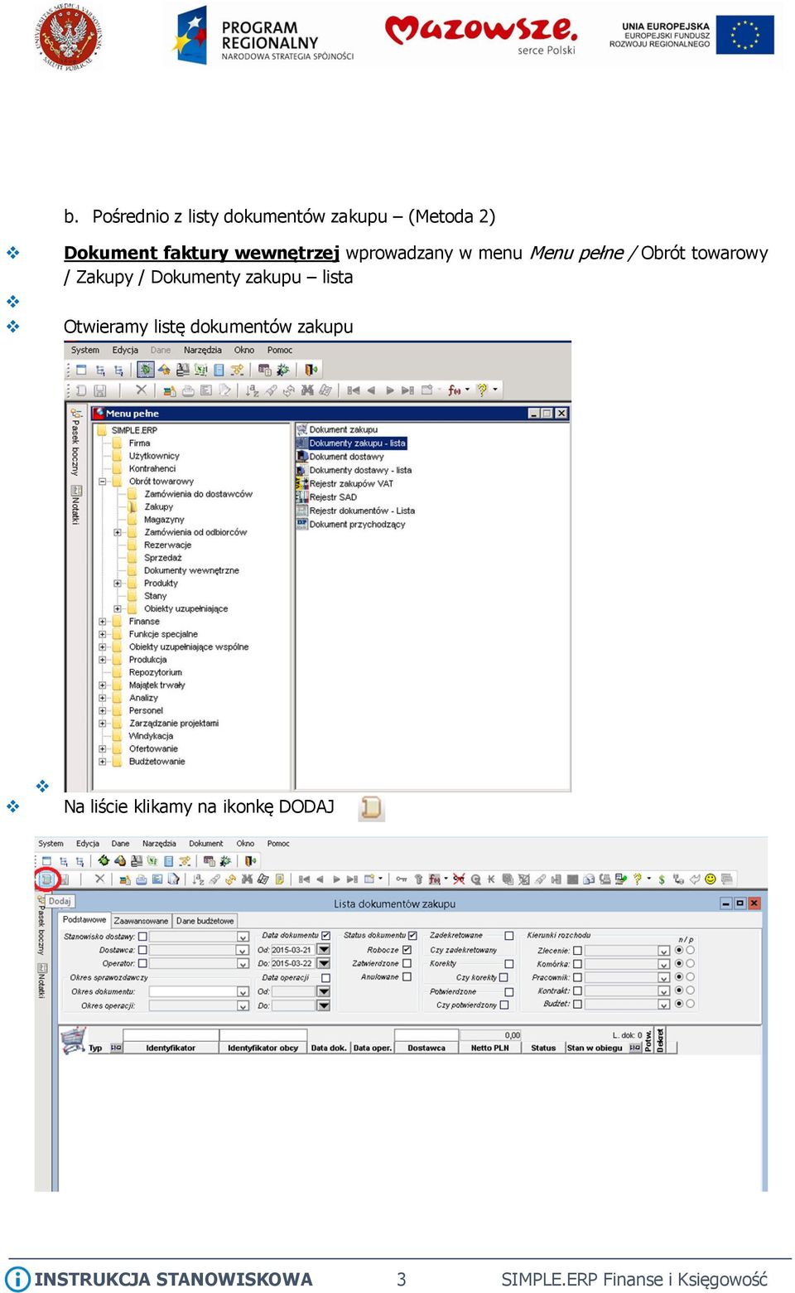Tick the Anulowane checkbox
Screen dimensions: 795x1293
click(x=407, y=976)
